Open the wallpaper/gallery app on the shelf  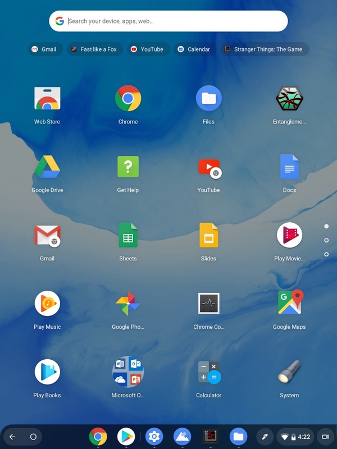(182, 437)
